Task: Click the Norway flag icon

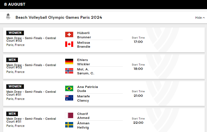Action: pyautogui.click(x=69, y=71)
